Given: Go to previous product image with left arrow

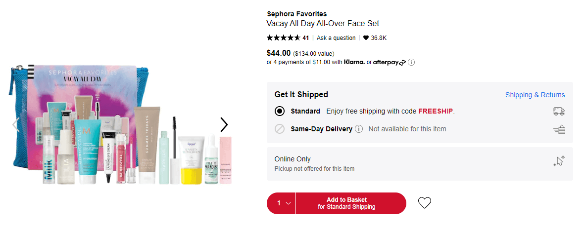Looking at the screenshot, I should pyautogui.click(x=15, y=125).
